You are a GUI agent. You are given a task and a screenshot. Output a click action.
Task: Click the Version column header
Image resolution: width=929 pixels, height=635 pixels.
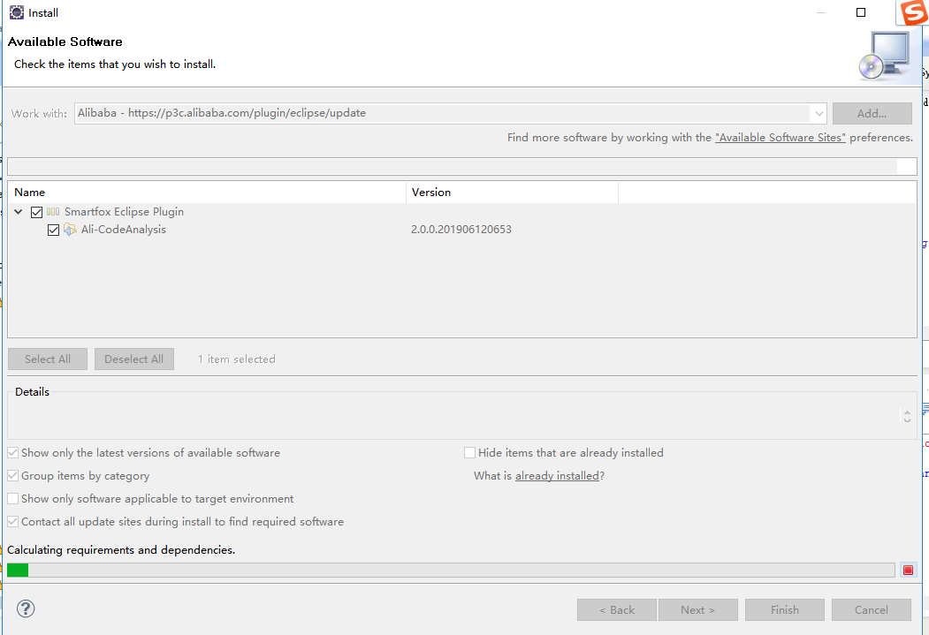512,193
